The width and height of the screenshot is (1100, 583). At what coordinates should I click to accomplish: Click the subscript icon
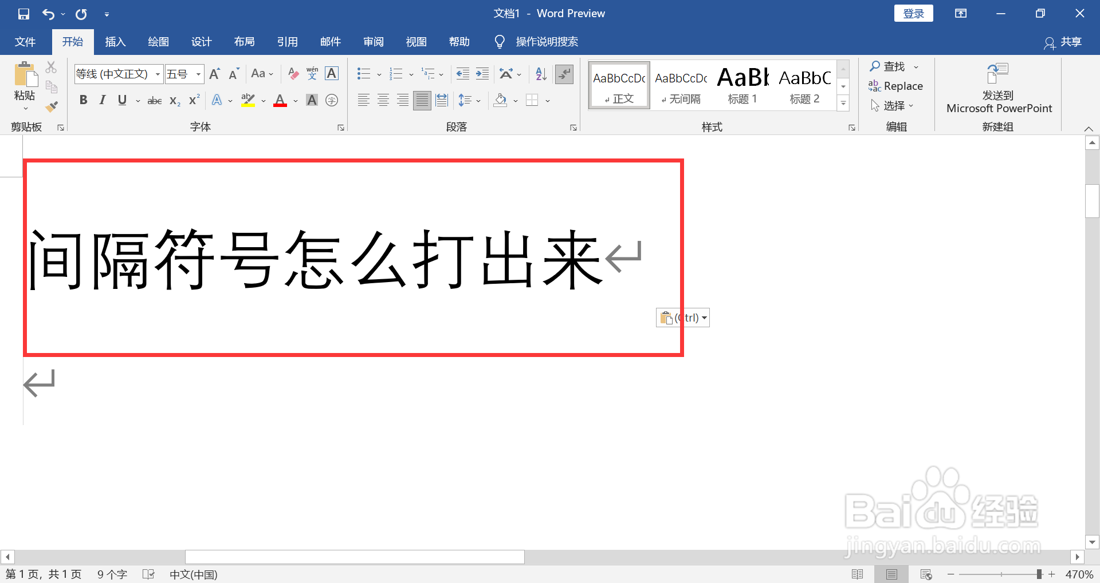173,101
